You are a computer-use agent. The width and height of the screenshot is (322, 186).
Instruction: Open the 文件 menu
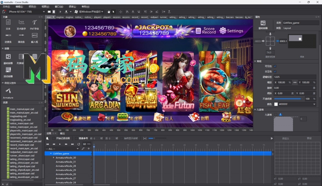6,7
